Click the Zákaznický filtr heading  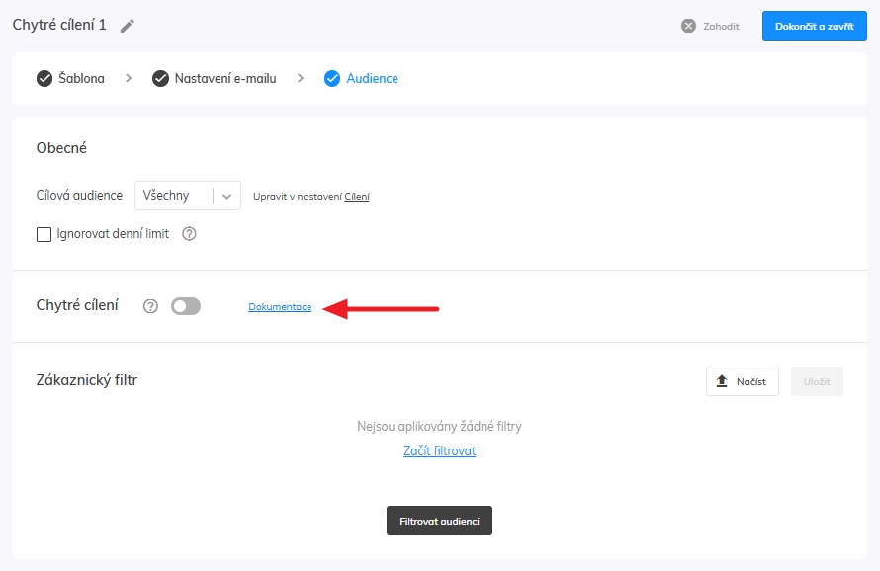pos(87,380)
